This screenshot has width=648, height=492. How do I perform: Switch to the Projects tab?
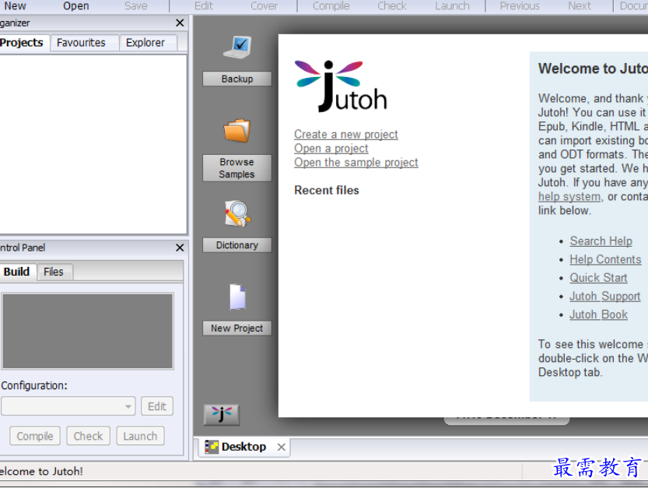click(23, 43)
